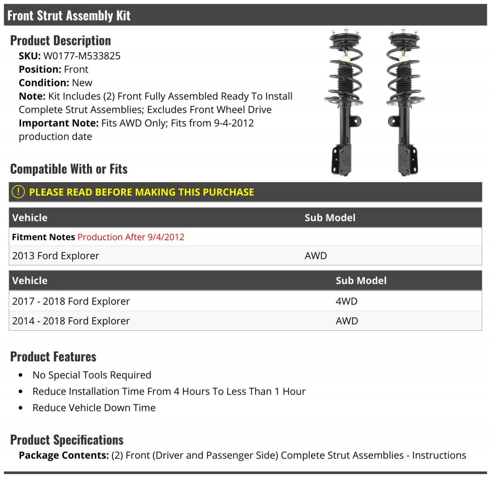Click the Product Features heading
Screen dimensions: 491x478
tap(53, 356)
